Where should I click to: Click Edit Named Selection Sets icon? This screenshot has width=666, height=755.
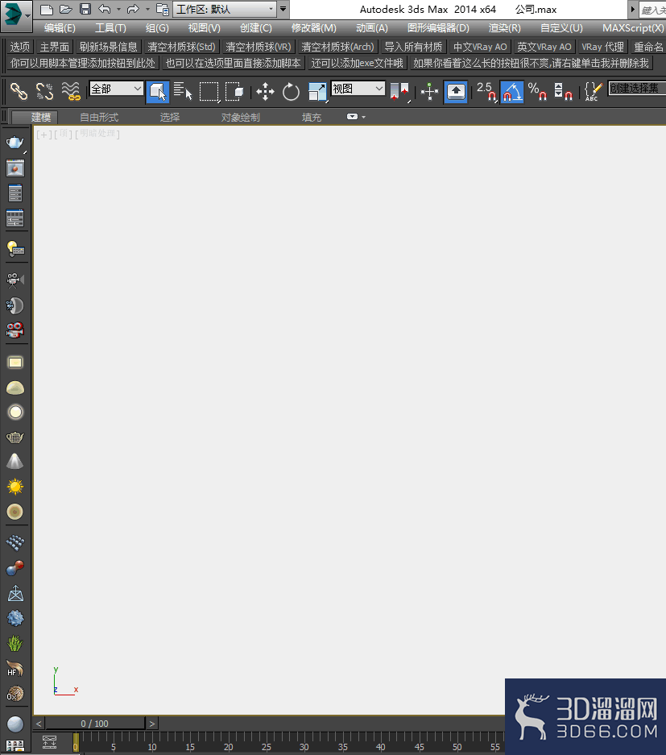tap(593, 92)
